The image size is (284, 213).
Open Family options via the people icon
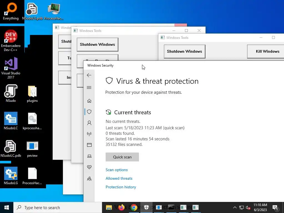[89, 179]
